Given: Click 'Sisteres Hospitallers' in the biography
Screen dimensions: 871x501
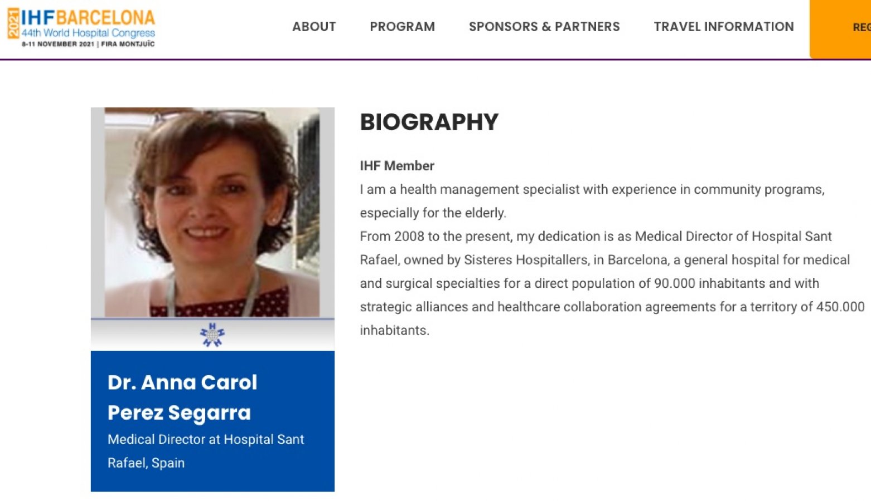Looking at the screenshot, I should 526,260.
